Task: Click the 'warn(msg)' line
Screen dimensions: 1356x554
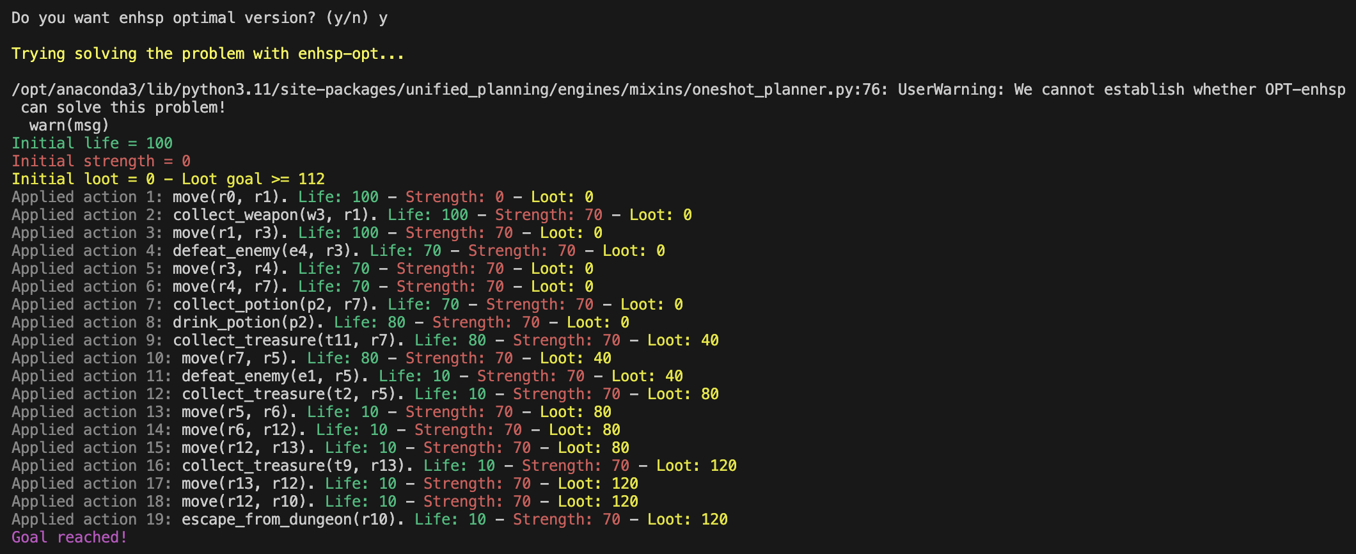Action: 69,125
